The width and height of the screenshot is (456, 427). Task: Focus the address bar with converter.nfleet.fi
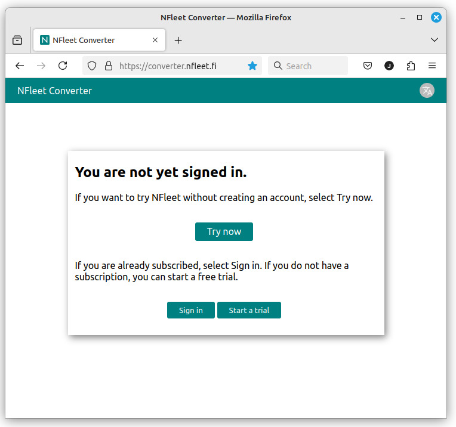(x=172, y=66)
